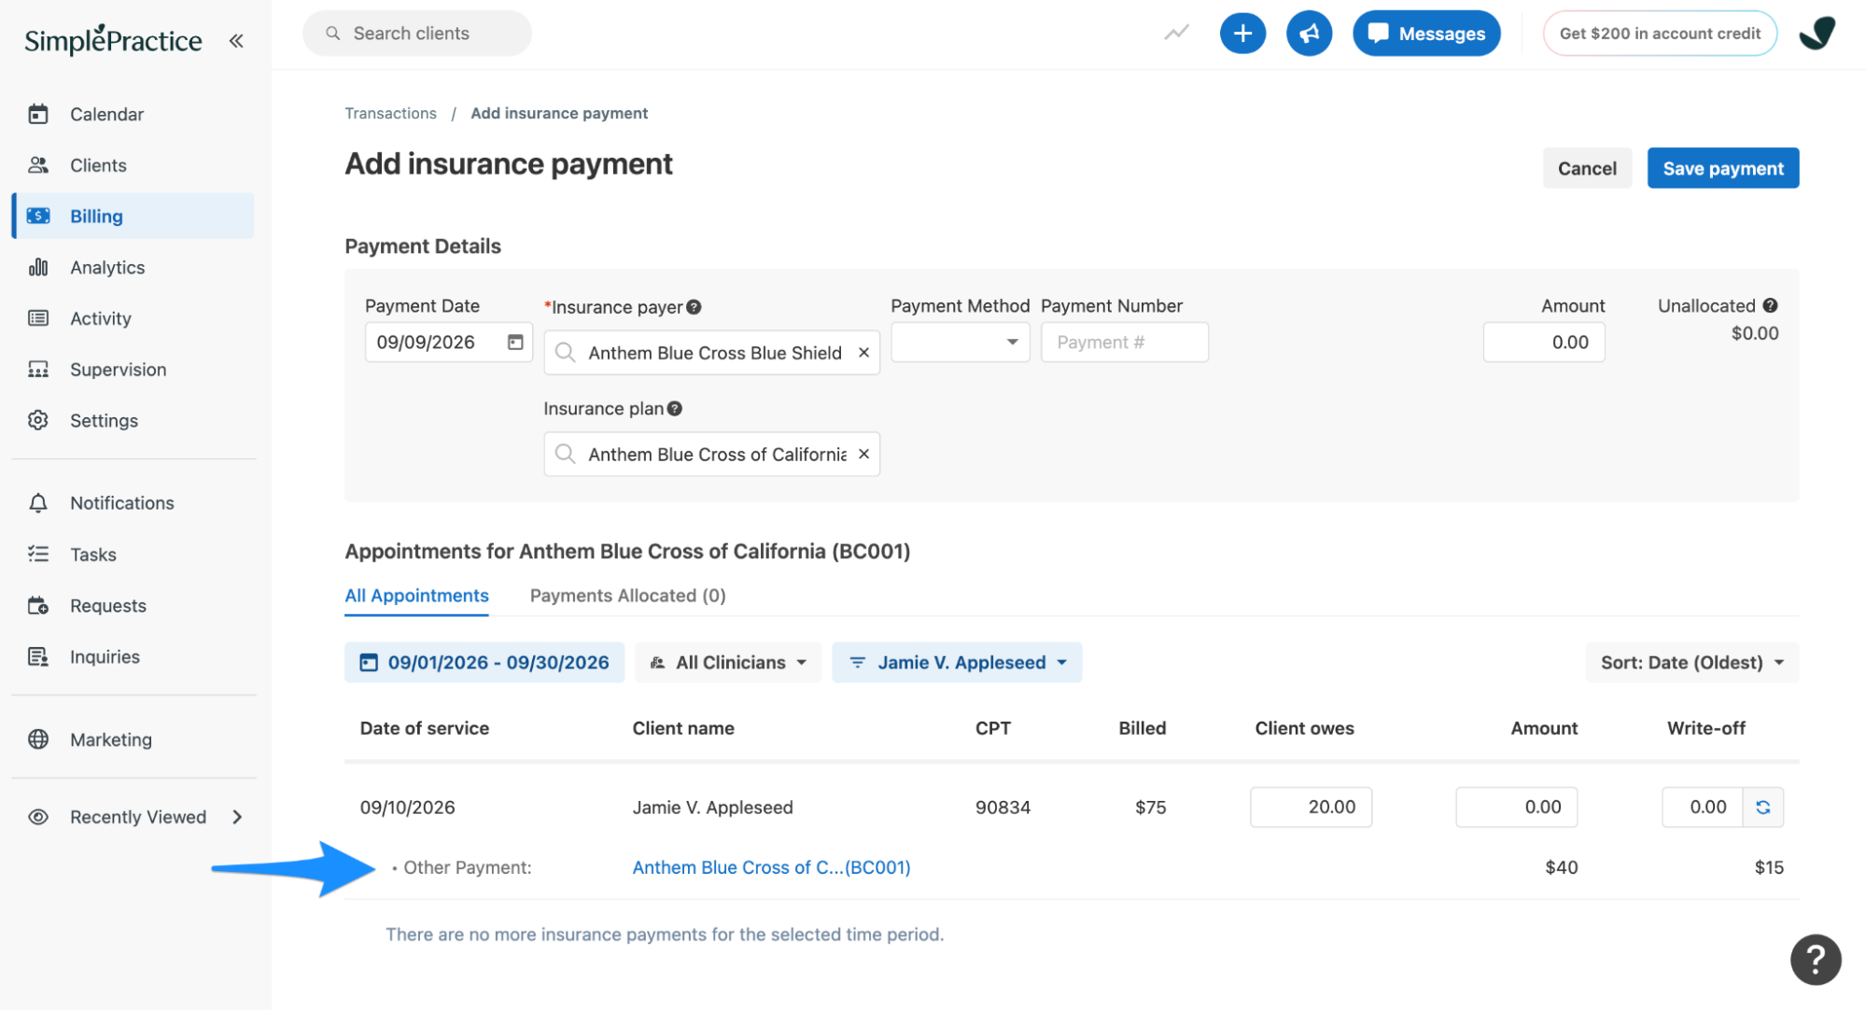Click the Insurance payer search field

[711, 353]
